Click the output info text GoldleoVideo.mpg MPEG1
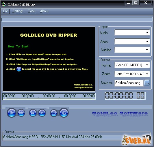 [53, 137]
